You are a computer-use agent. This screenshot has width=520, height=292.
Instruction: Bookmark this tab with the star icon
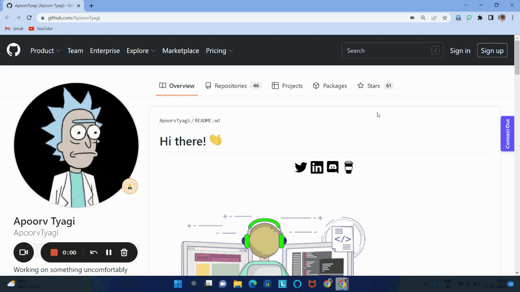coord(445,18)
